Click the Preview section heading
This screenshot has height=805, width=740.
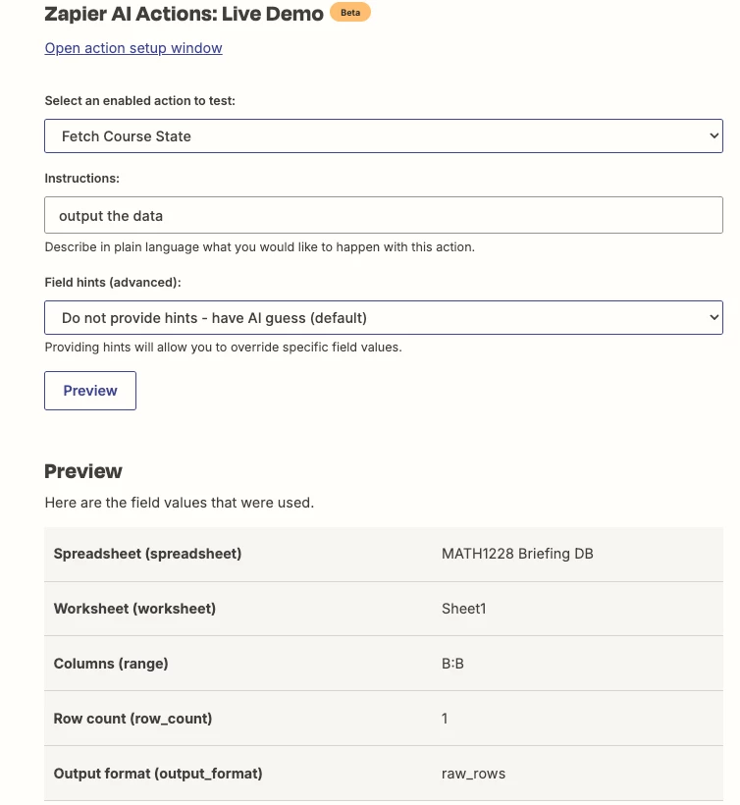(83, 471)
